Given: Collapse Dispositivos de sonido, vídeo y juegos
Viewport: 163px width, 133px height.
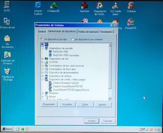Looking at the screenshot, I should [43, 79].
